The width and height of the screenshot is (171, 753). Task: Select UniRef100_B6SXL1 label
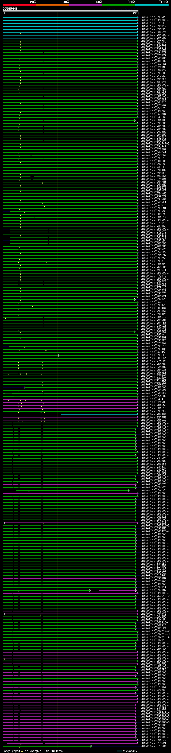click(x=153, y=202)
